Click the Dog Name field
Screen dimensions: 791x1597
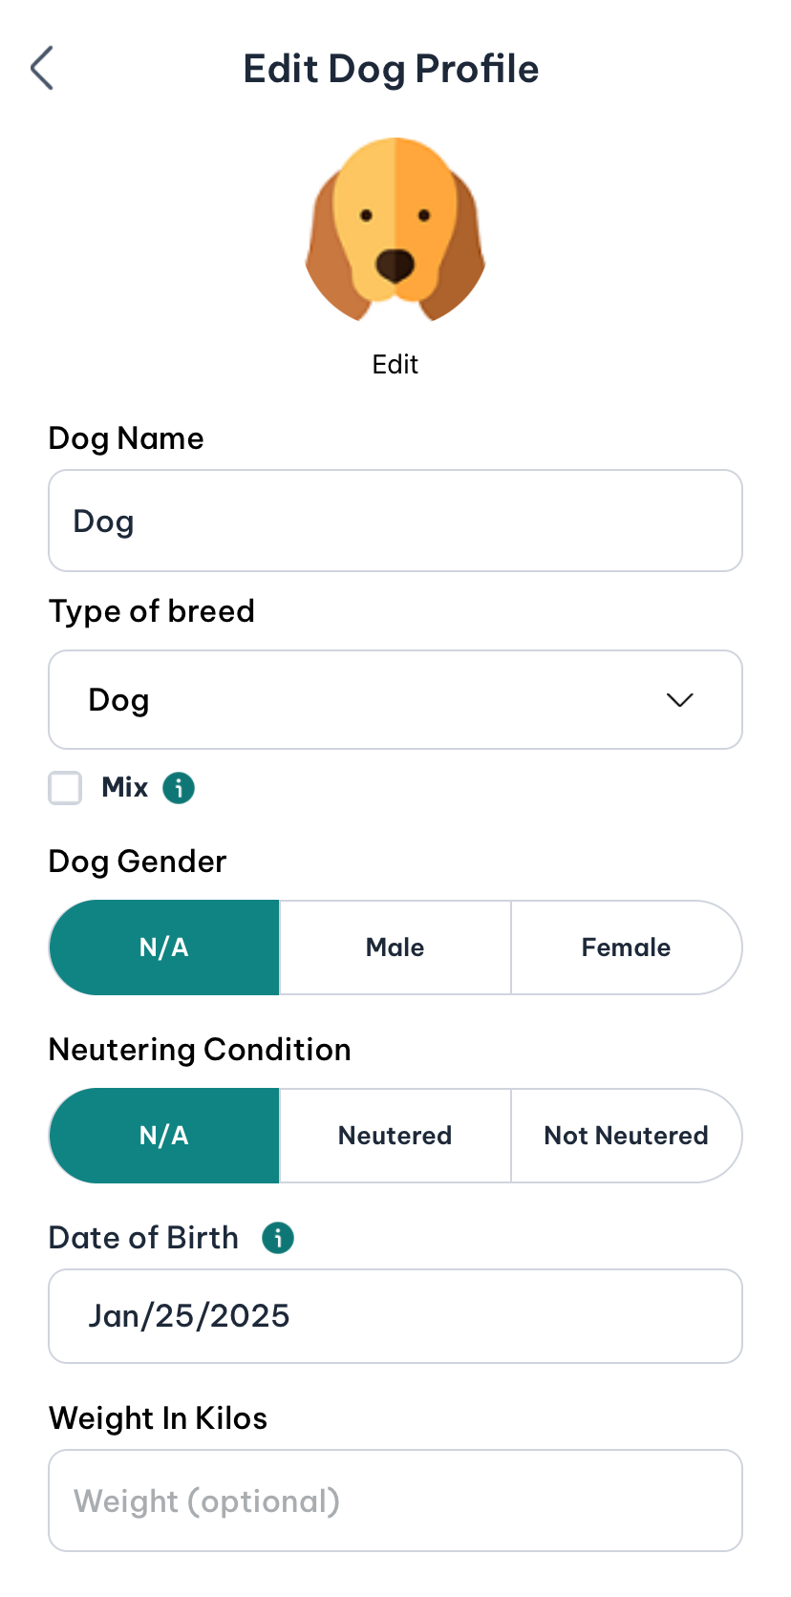[395, 520]
